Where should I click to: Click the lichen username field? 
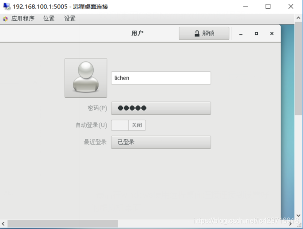point(161,78)
